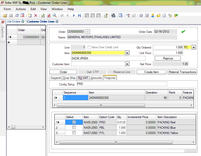The height and width of the screenshot is (156, 201).
Task: Open the Form menu
Action: (7, 9)
